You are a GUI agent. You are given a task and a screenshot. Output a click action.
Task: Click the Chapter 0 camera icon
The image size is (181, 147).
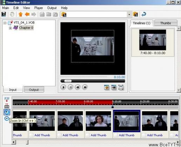(16, 28)
